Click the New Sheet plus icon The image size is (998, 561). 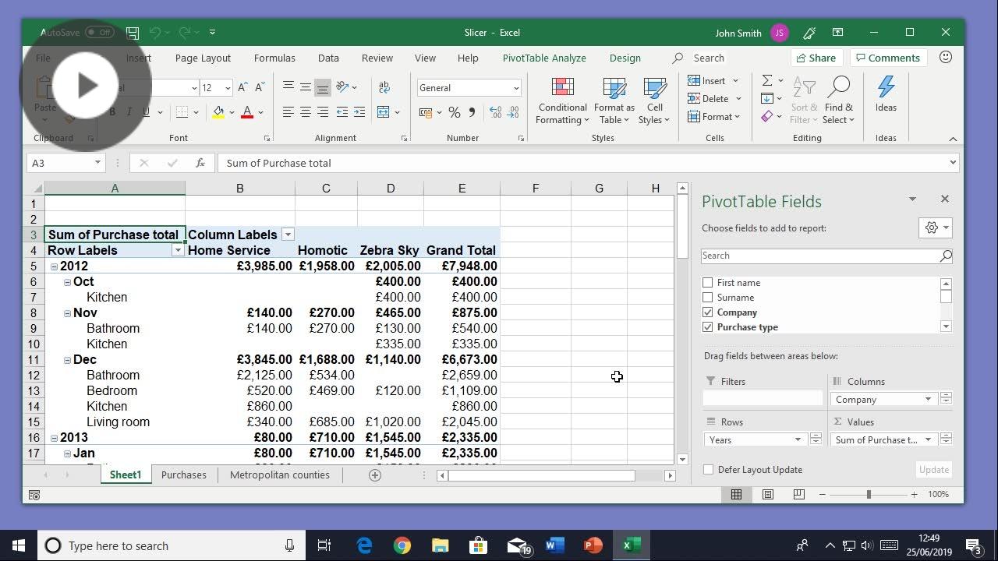375,475
